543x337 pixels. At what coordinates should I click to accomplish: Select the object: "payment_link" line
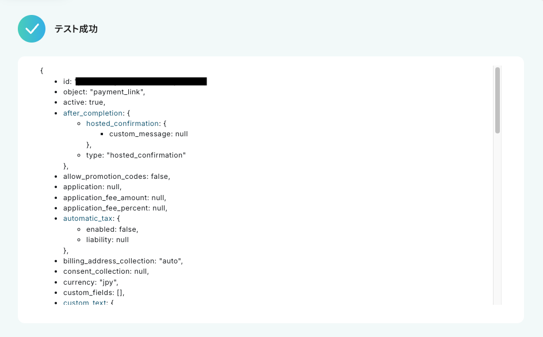tap(104, 92)
